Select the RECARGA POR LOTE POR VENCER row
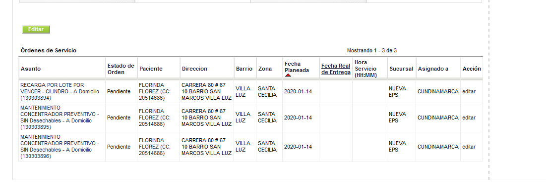This screenshot has height=196, width=546. 251,92
